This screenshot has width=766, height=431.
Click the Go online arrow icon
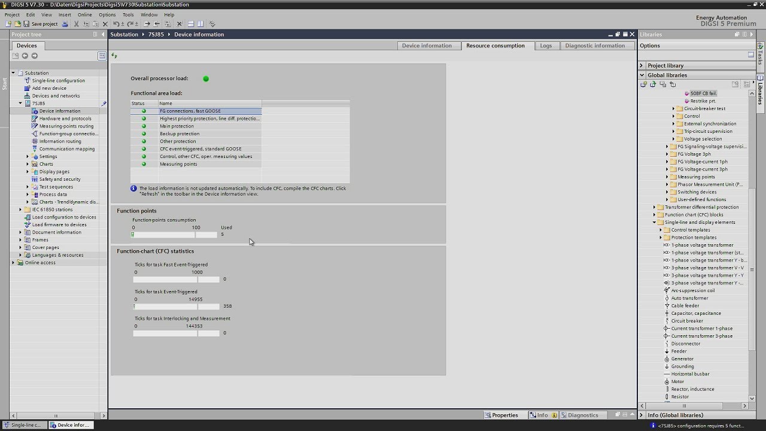click(147, 24)
